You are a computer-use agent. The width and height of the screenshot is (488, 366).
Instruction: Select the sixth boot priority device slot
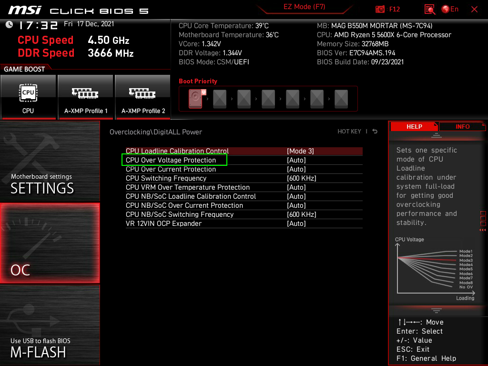[317, 99]
